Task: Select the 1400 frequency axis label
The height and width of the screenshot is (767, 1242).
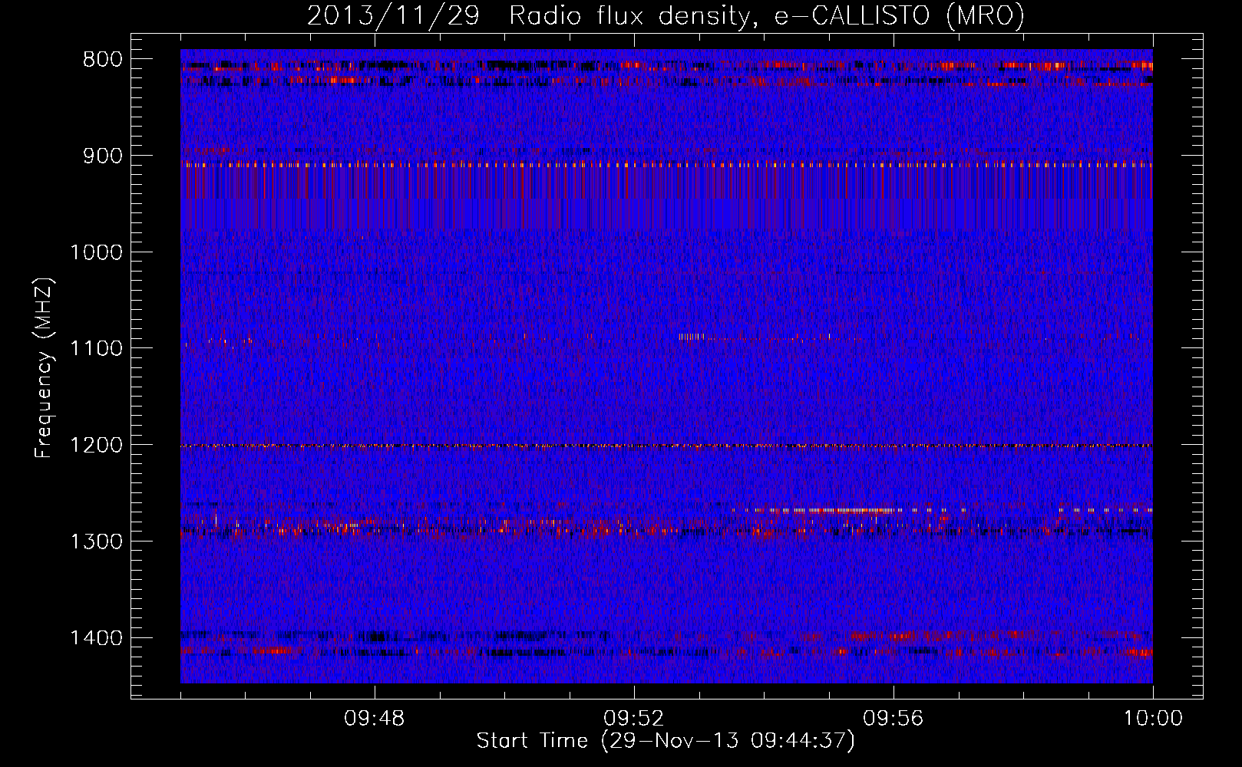Action: click(96, 638)
